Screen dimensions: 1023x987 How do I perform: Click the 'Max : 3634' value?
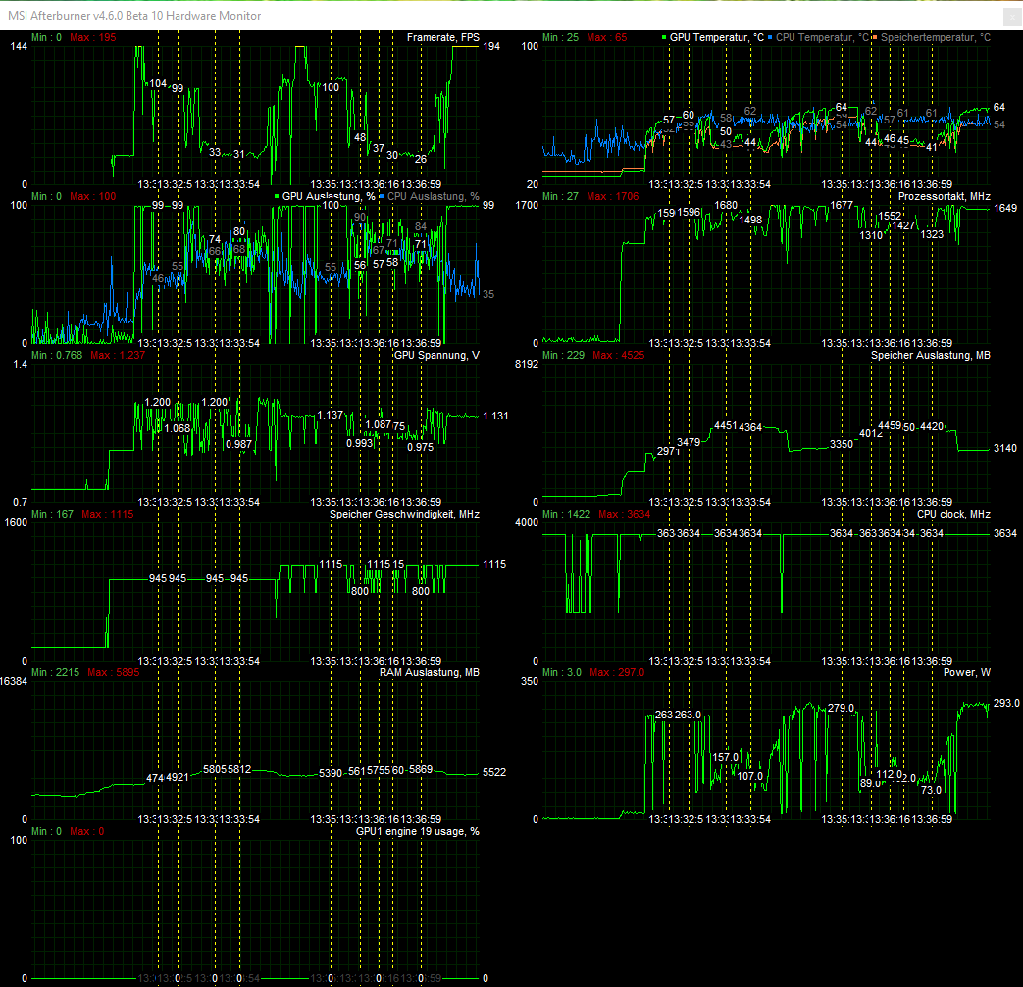[625, 514]
